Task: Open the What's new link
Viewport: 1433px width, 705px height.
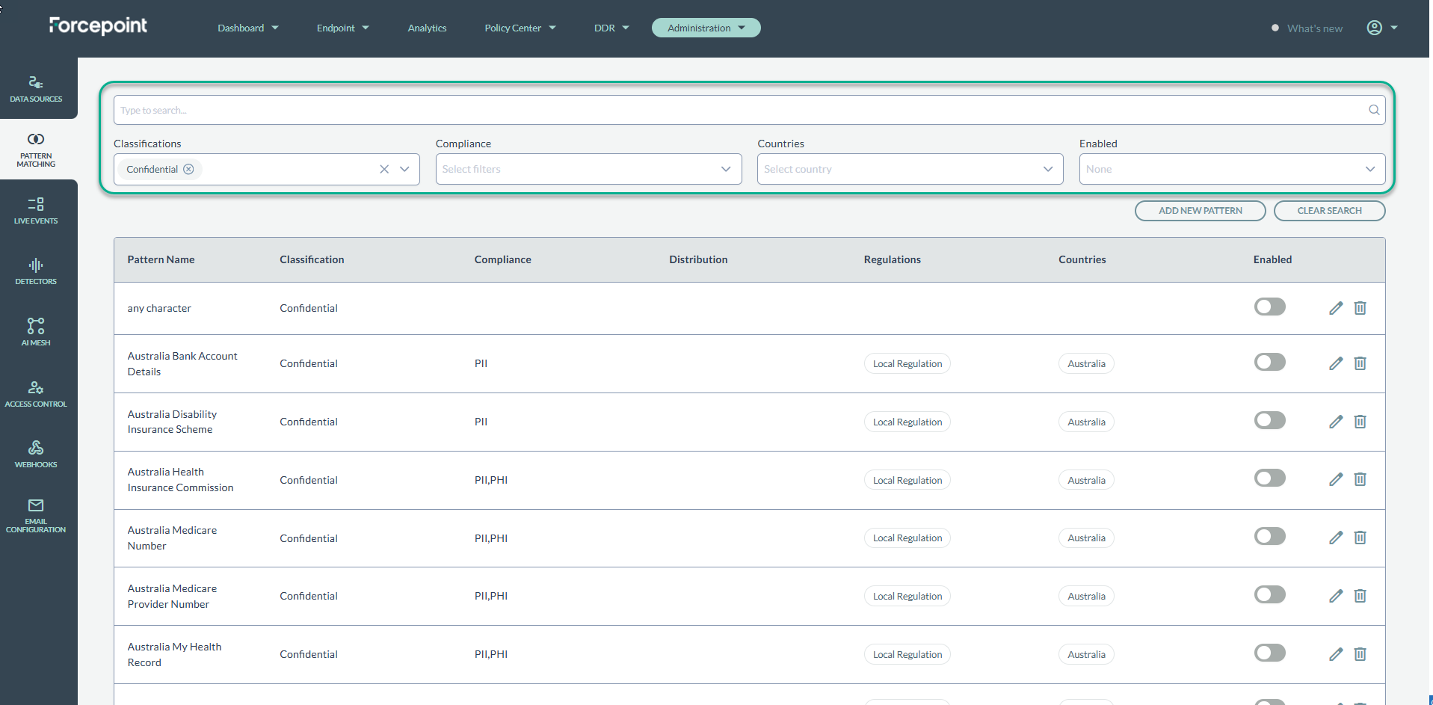Action: point(1315,28)
